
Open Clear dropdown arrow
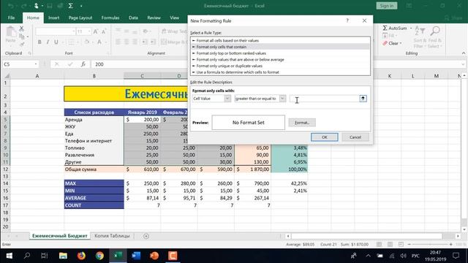(401, 43)
